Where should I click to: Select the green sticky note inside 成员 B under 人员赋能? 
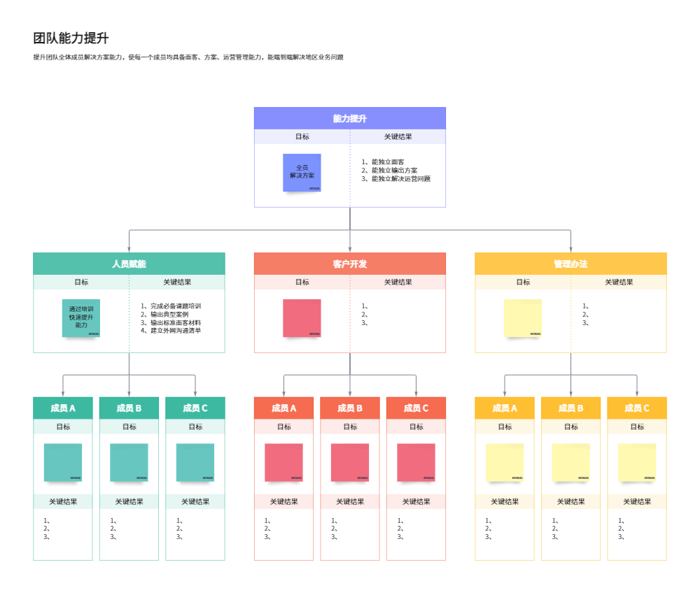point(129,462)
